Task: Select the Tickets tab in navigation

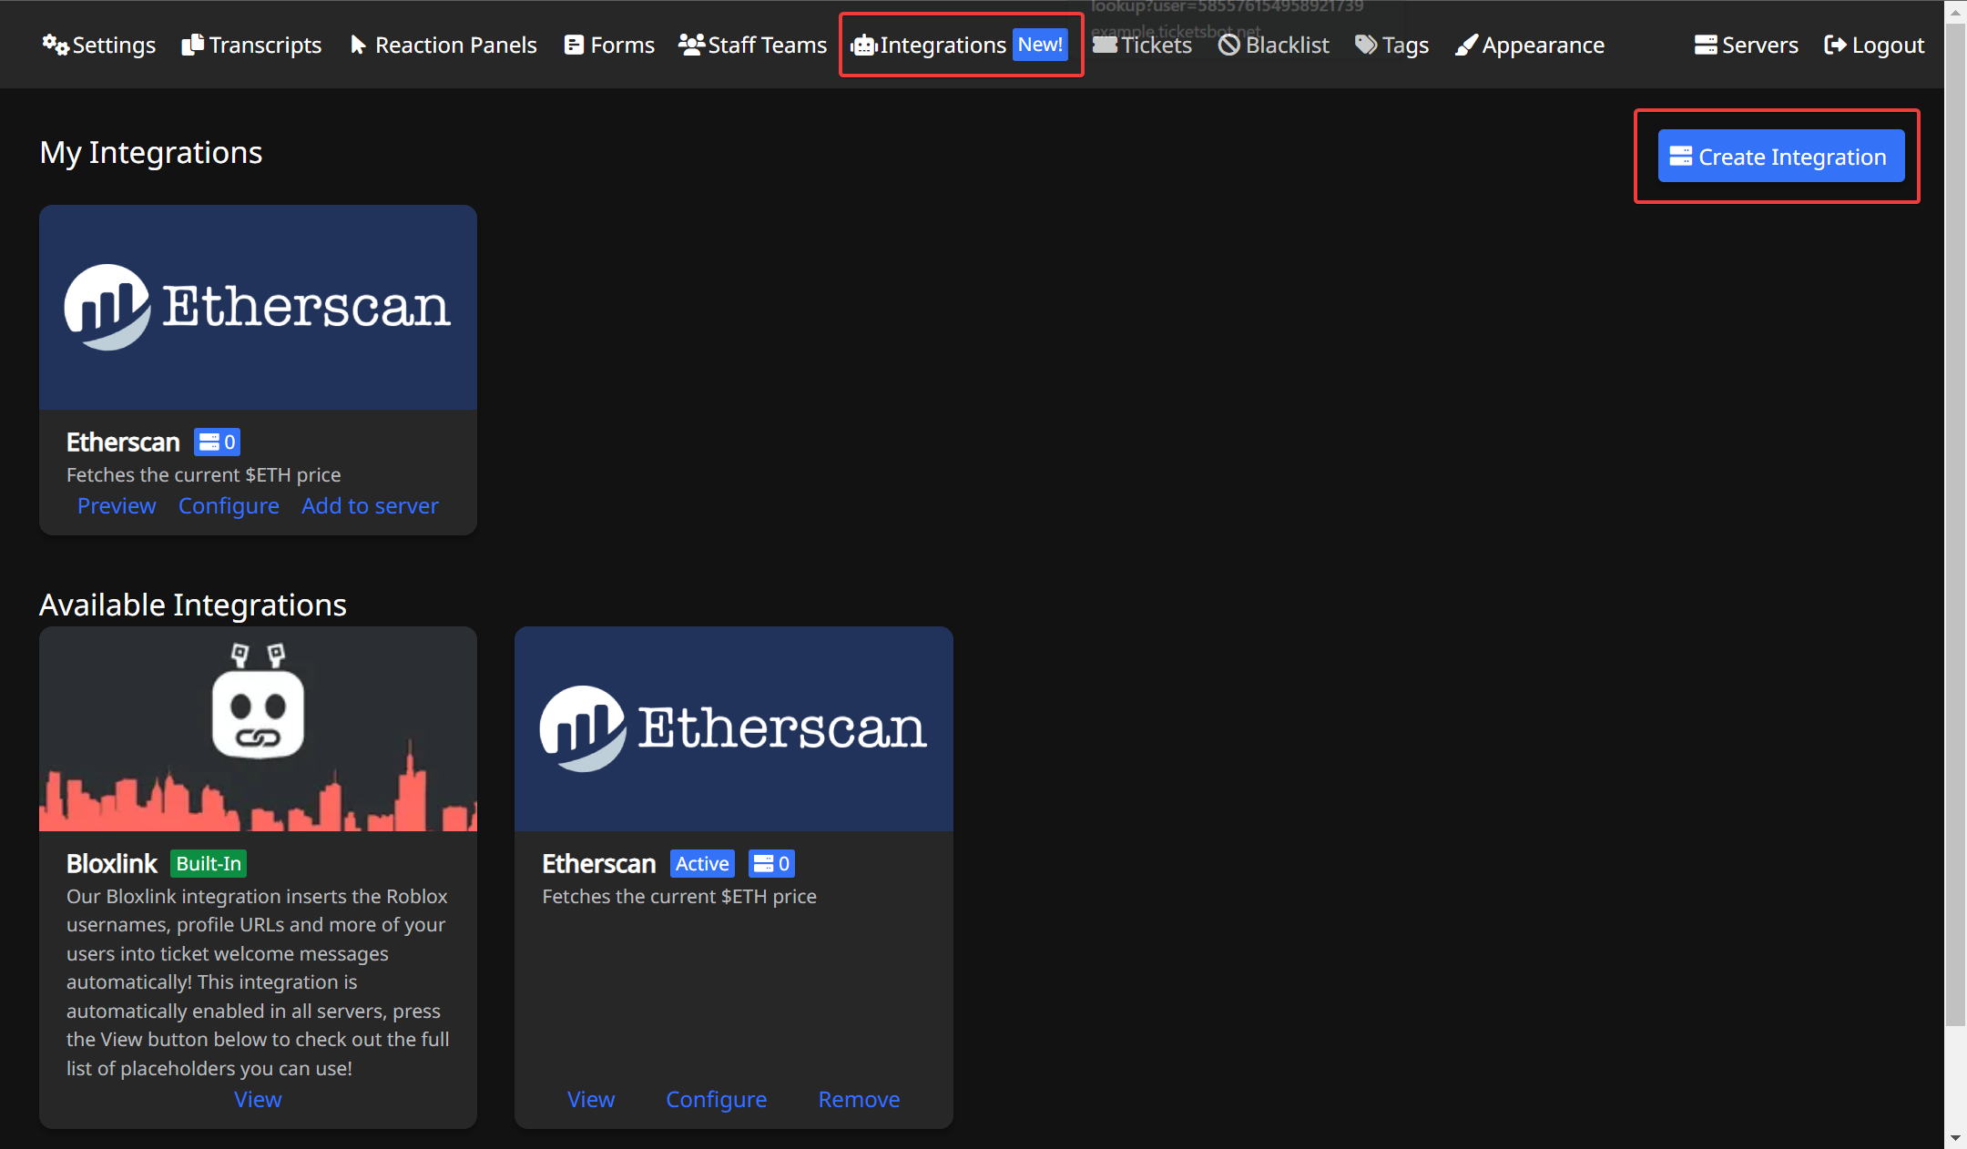Action: click(x=1144, y=46)
